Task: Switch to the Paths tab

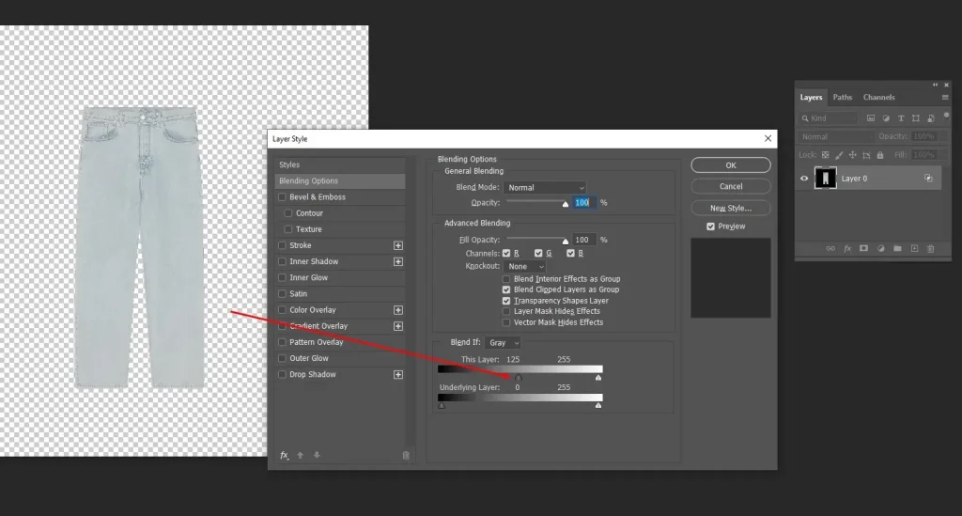Action: (843, 97)
